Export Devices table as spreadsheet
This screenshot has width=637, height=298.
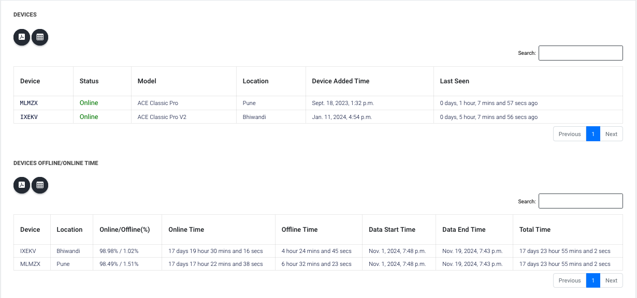[x=40, y=37]
